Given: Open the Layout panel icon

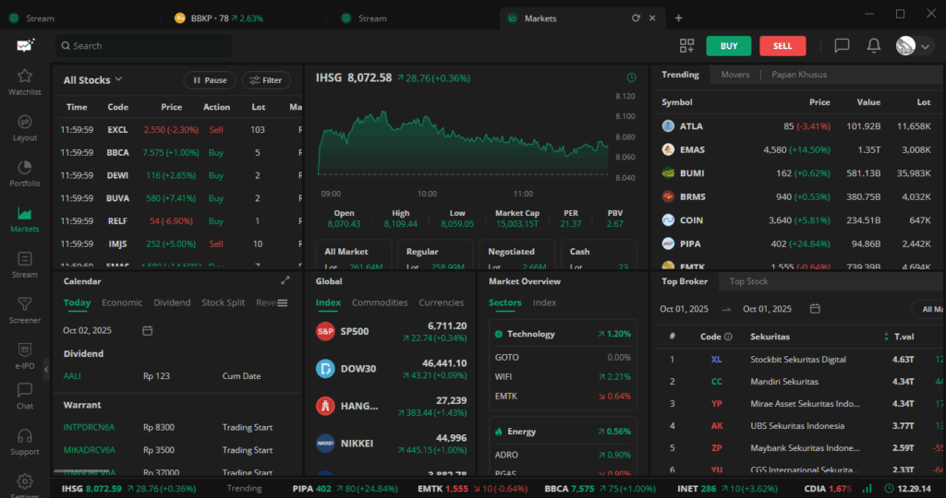Looking at the screenshot, I should tap(25, 123).
